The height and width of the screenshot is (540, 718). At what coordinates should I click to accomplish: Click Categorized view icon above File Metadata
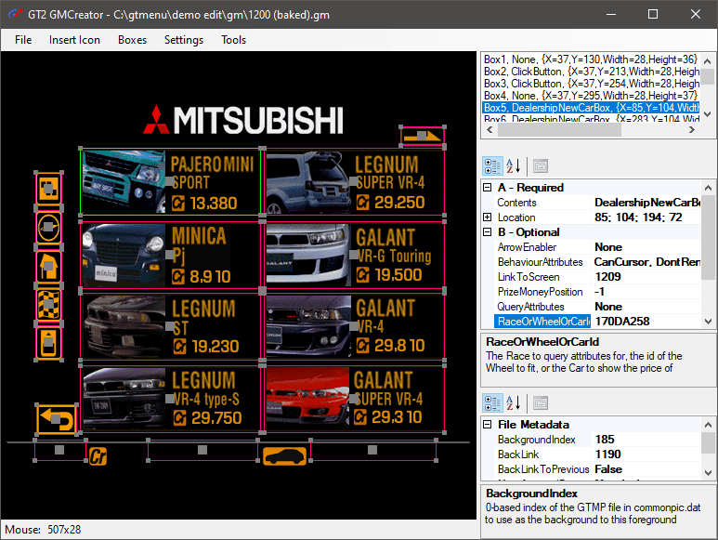(x=492, y=403)
